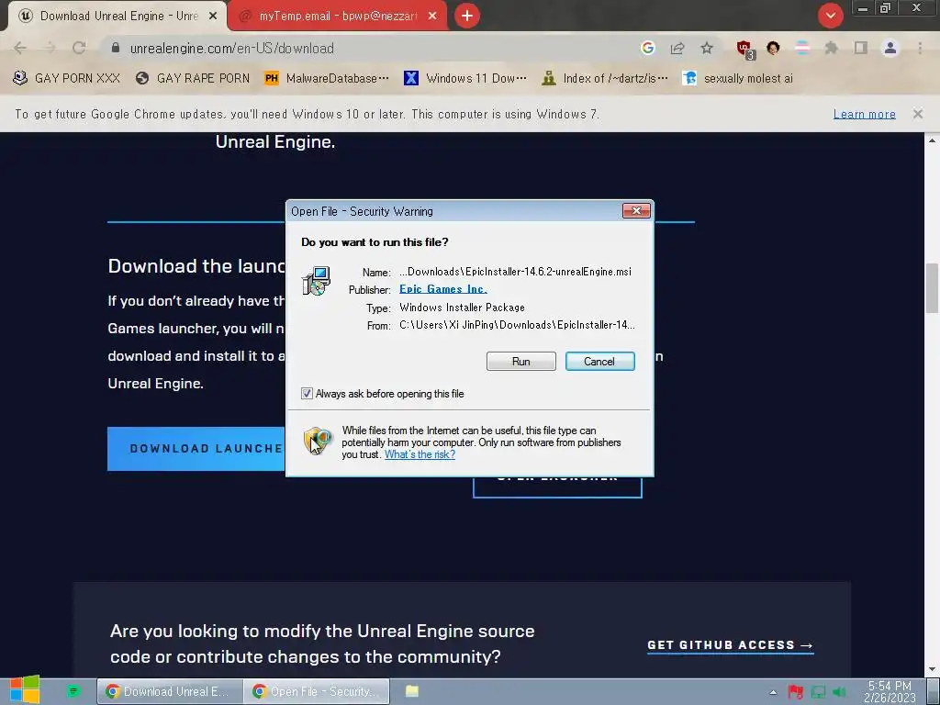Close the Download Unreal Engine tab

tap(213, 17)
